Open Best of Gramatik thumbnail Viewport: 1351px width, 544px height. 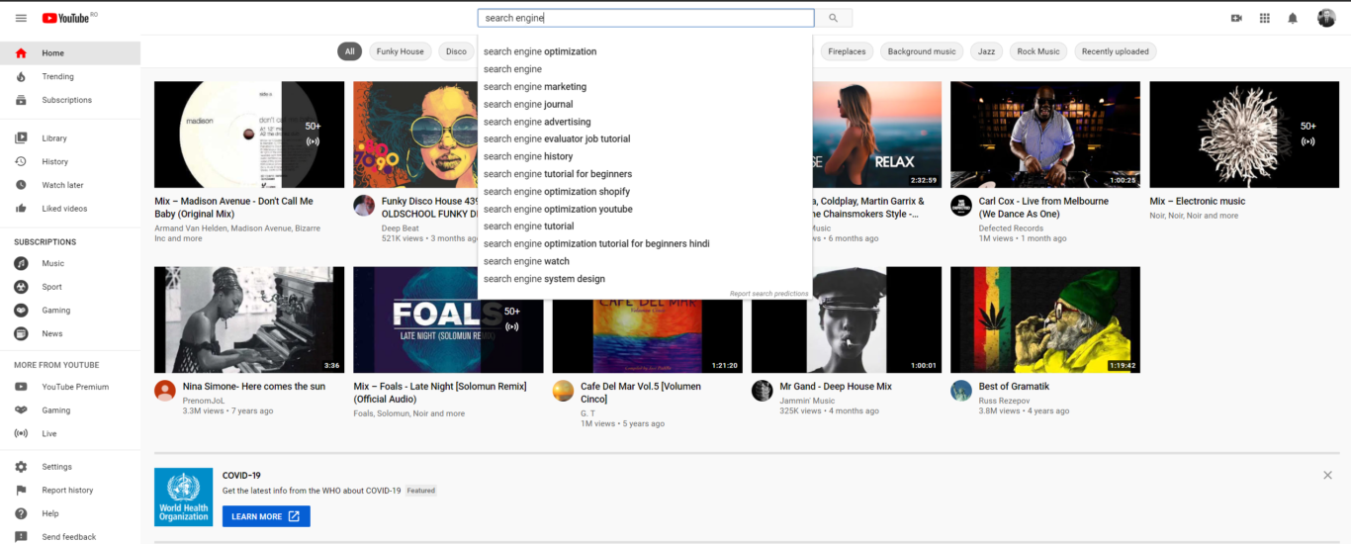coord(1045,319)
